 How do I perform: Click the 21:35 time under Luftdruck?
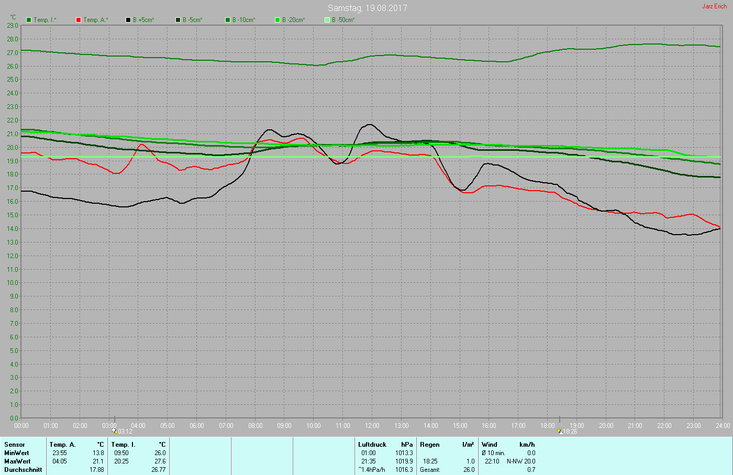[x=369, y=461]
